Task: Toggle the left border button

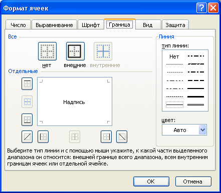Action: pyautogui.click(x=43, y=137)
